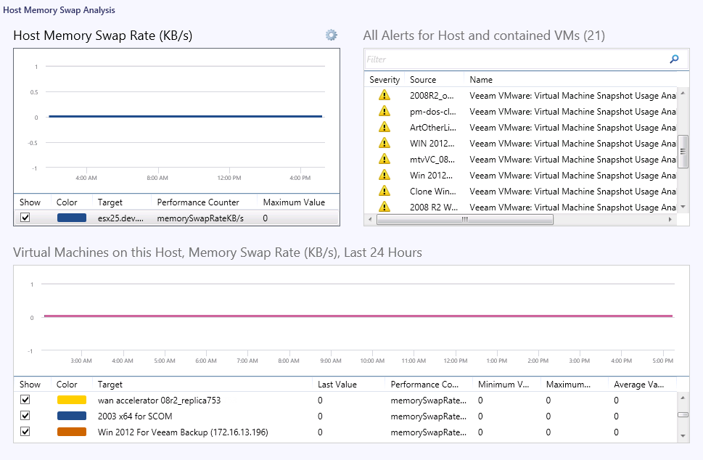Hide the 2003 x64 for SCOM series
Image resolution: width=703 pixels, height=460 pixels.
[x=26, y=416]
